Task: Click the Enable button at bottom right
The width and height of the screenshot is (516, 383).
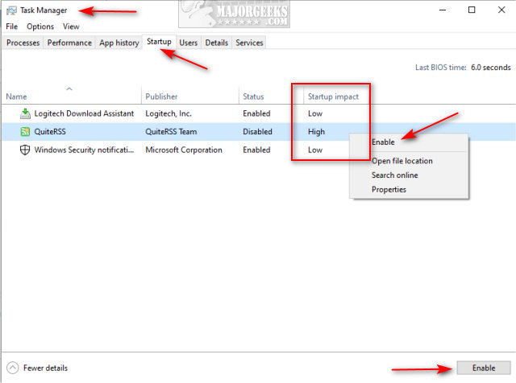Action: click(484, 368)
